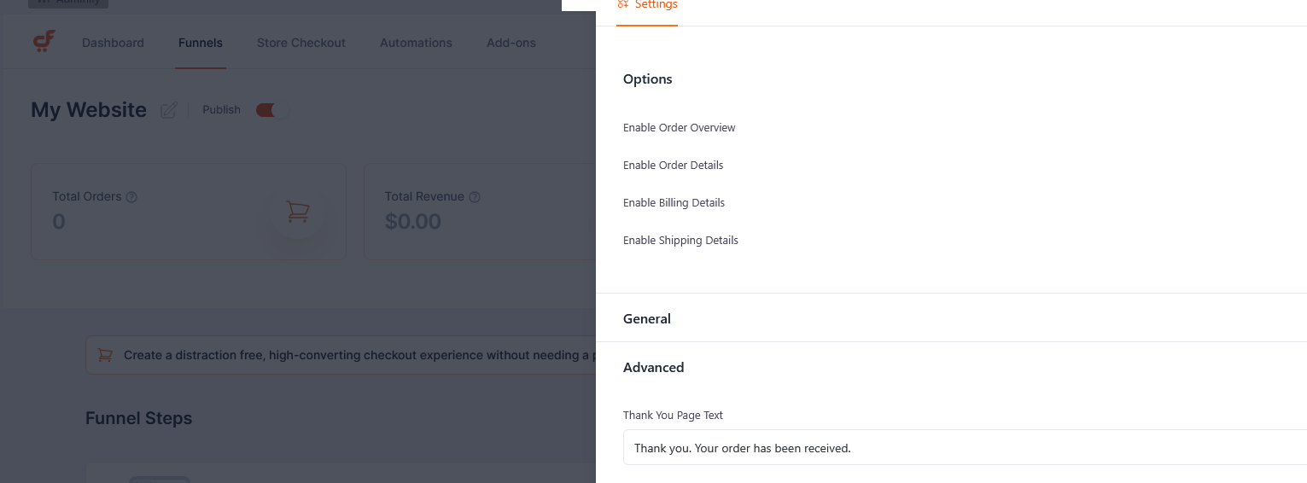
Task: Go to the Store Checkout page
Action: (300, 43)
